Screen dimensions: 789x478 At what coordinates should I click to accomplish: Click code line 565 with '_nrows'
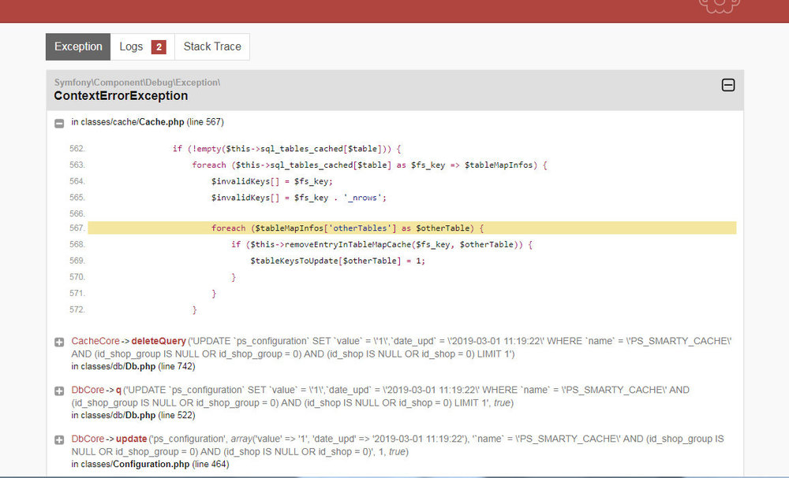pos(299,198)
